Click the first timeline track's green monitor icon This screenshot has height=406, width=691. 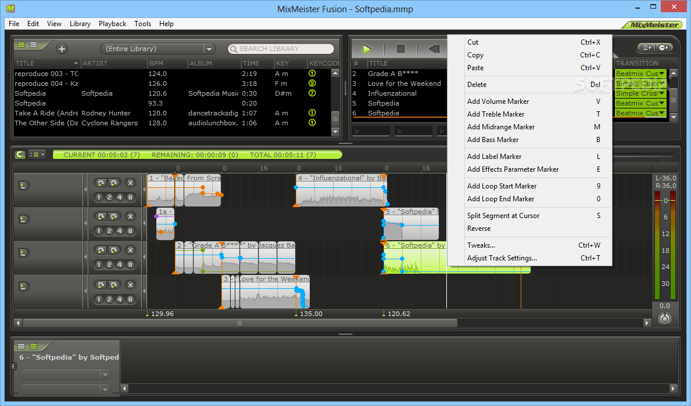[23, 186]
